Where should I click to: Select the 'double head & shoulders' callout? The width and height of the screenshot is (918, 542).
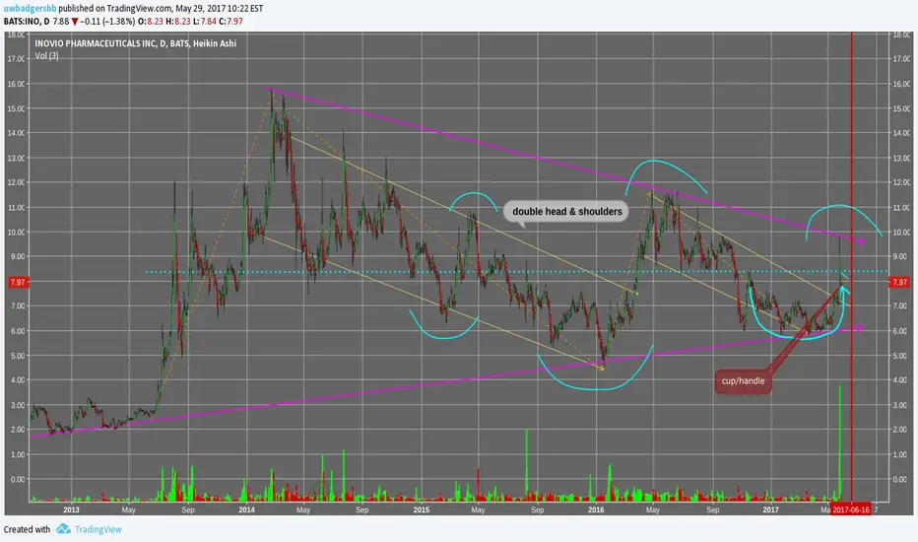point(566,212)
